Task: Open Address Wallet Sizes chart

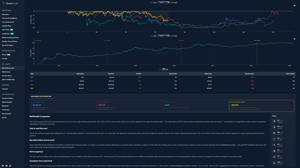Action: coord(8,79)
